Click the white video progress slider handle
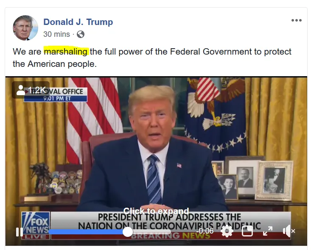The width and height of the screenshot is (311, 250). [x=128, y=232]
